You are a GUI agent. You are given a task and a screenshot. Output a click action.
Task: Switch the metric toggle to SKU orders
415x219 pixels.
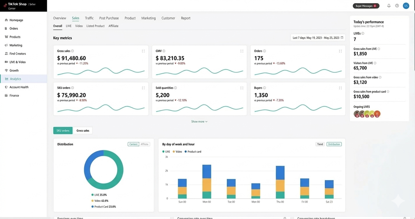coord(63,131)
